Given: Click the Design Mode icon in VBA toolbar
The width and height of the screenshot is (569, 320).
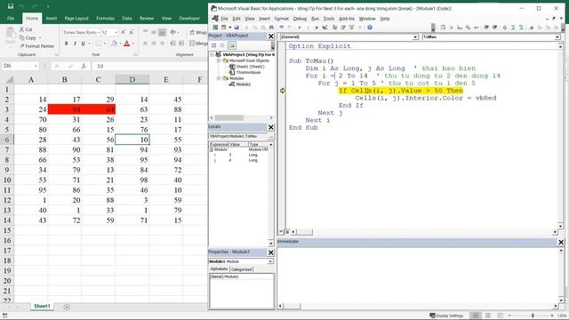Looking at the screenshot, I should pyautogui.click(x=325, y=28).
